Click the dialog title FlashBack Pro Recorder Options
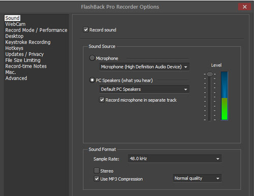The width and height of the screenshot is (254, 196). [x=120, y=7]
